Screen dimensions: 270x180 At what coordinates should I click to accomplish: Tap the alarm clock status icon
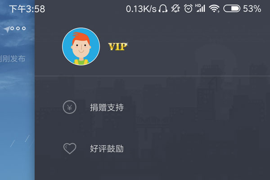(188, 9)
